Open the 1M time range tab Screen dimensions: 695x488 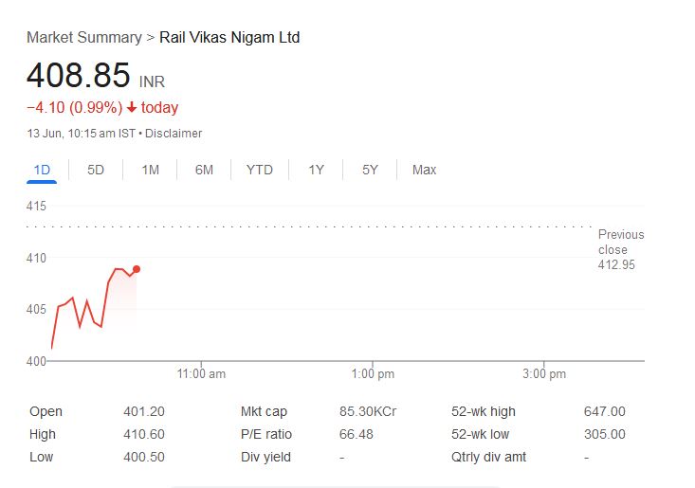[150, 170]
